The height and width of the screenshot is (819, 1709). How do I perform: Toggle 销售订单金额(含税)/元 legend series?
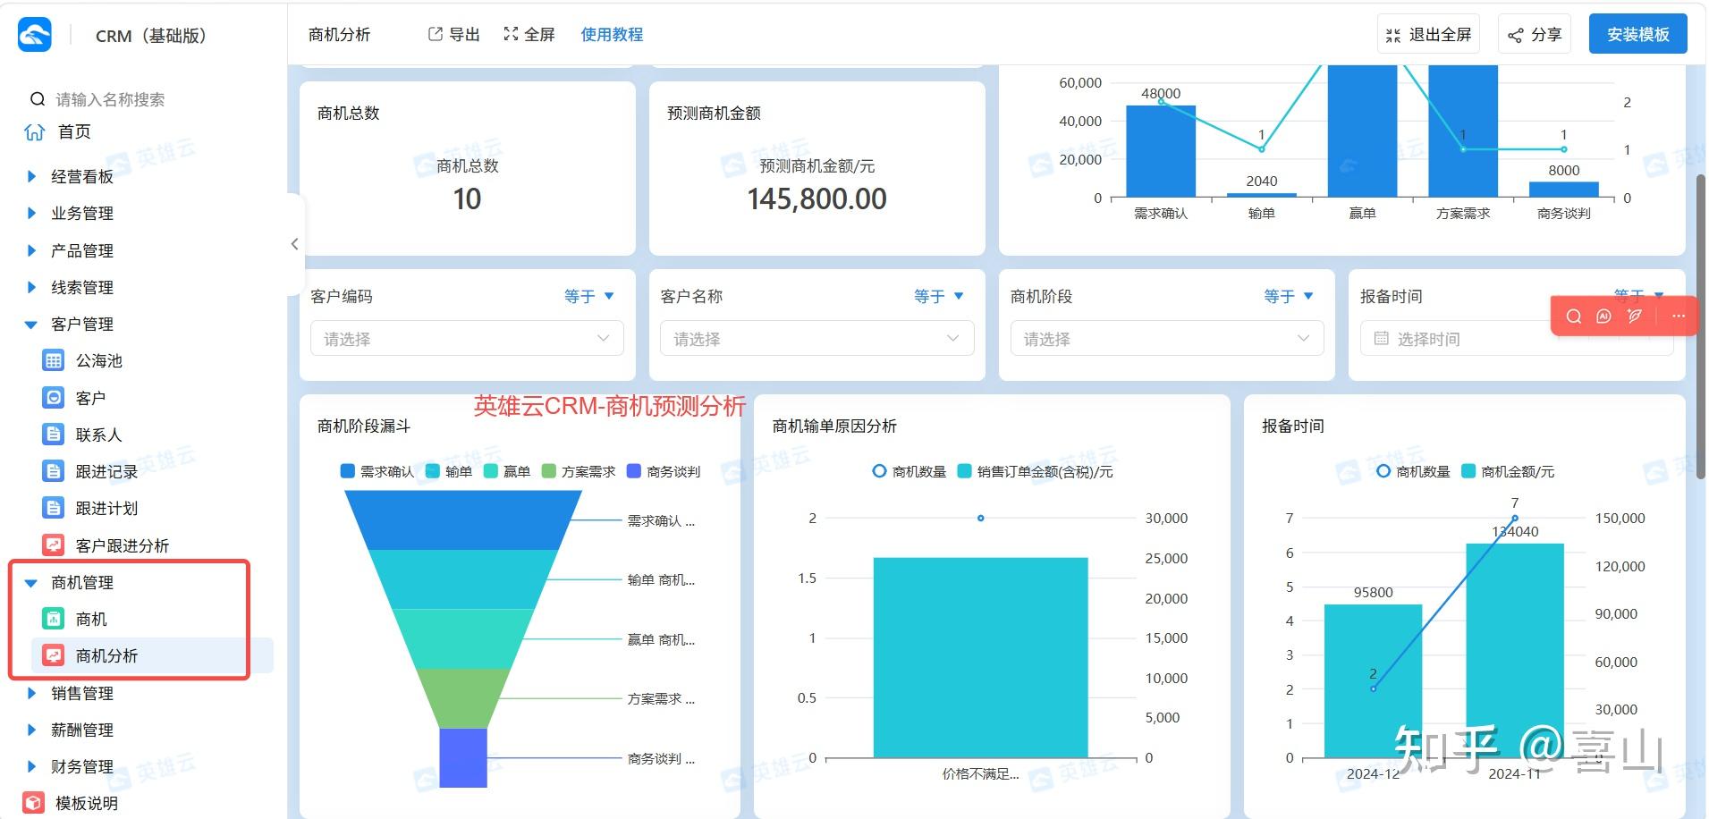1036,471
